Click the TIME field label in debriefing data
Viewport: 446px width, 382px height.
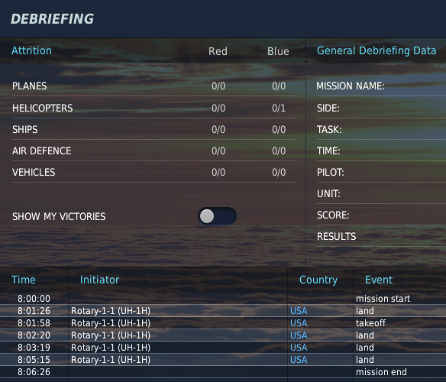pyautogui.click(x=328, y=151)
